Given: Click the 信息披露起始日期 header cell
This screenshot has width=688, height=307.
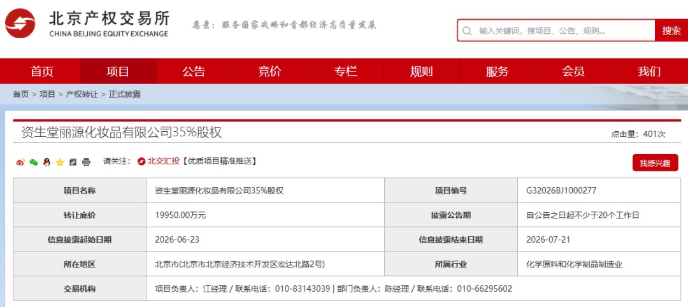Looking at the screenshot, I should click(80, 240).
